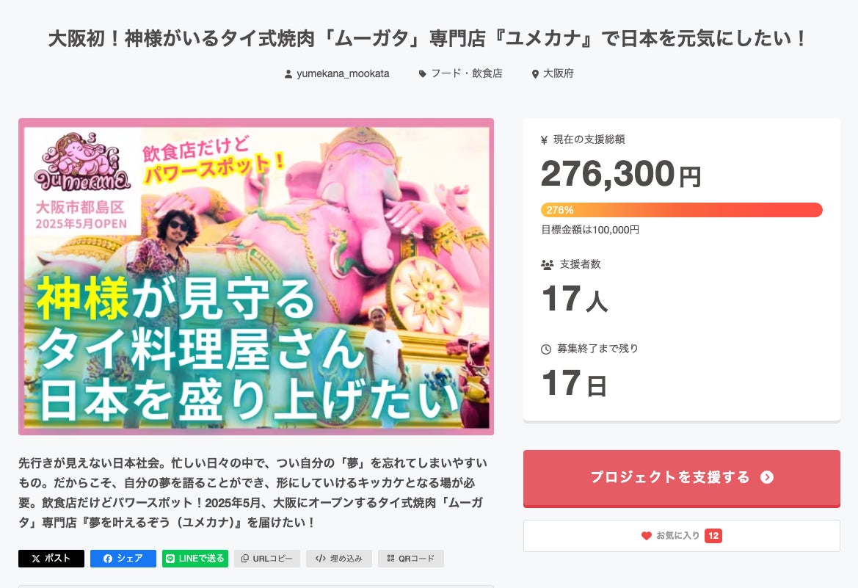This screenshot has width=858, height=588.
Task: Click the clock icon beside 募集終了まで残り
Action: [x=546, y=349]
